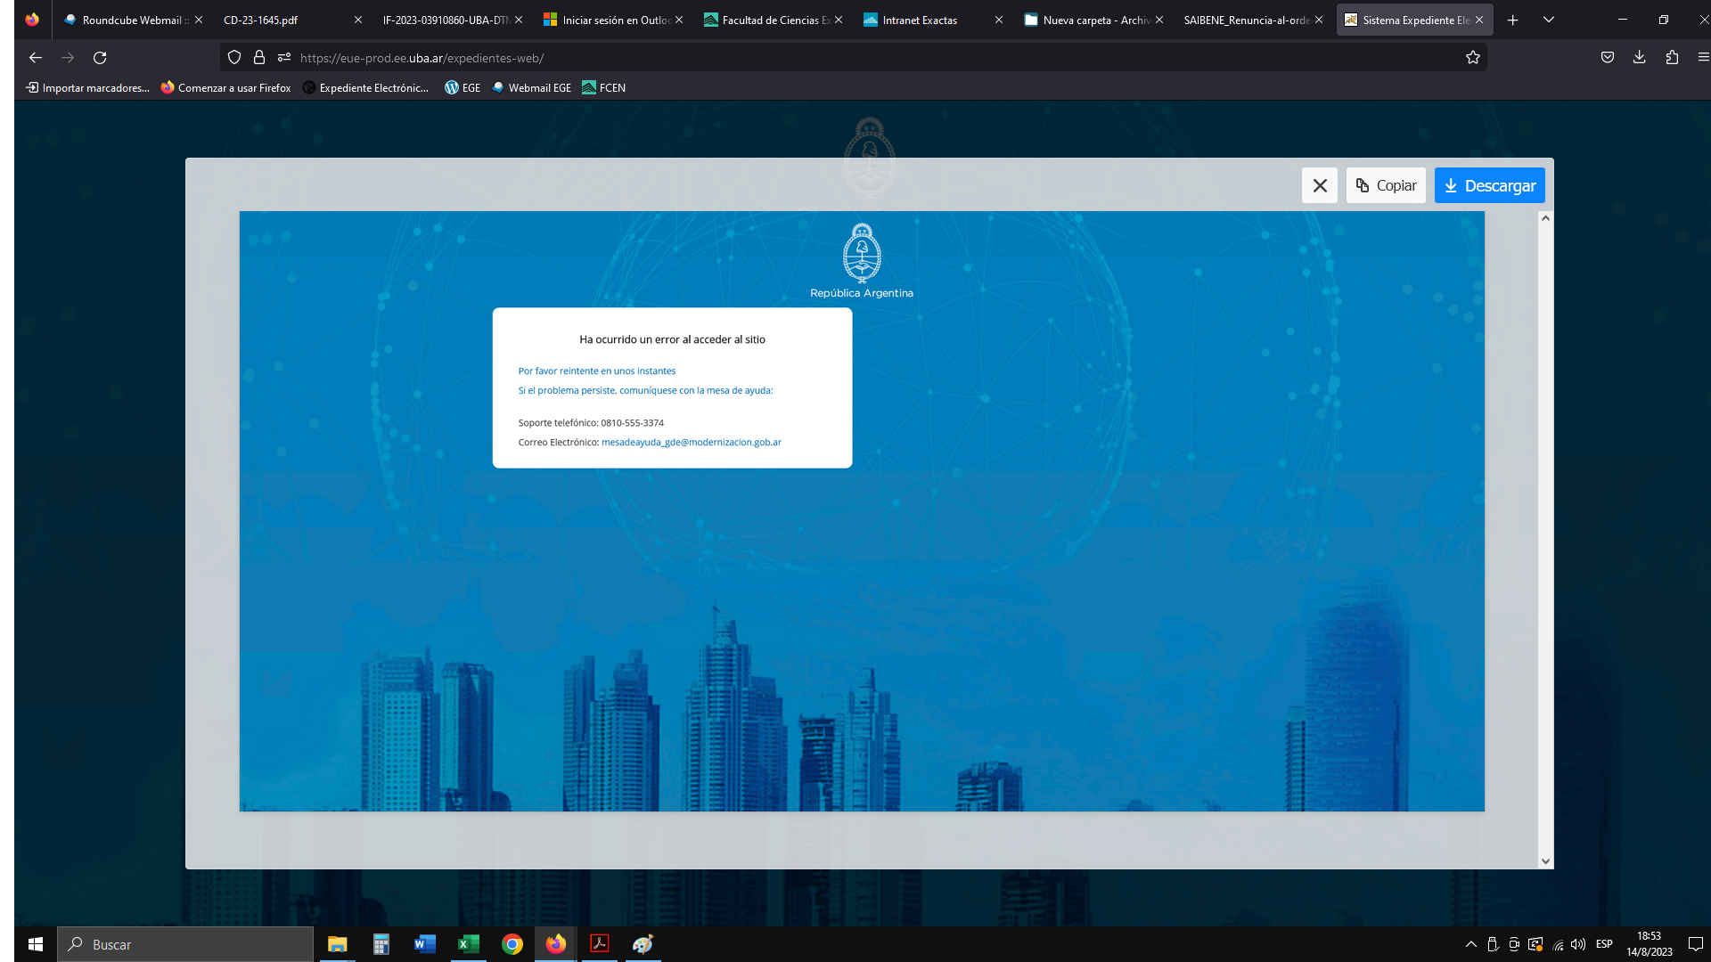Viewport: 1711px width, 962px height.
Task: Open Adobe Acrobat from the taskbar
Action: point(599,944)
